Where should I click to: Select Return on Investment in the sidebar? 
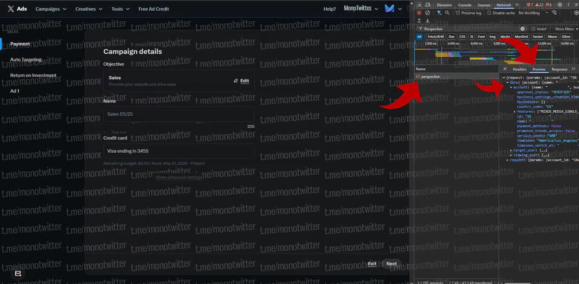(x=33, y=75)
